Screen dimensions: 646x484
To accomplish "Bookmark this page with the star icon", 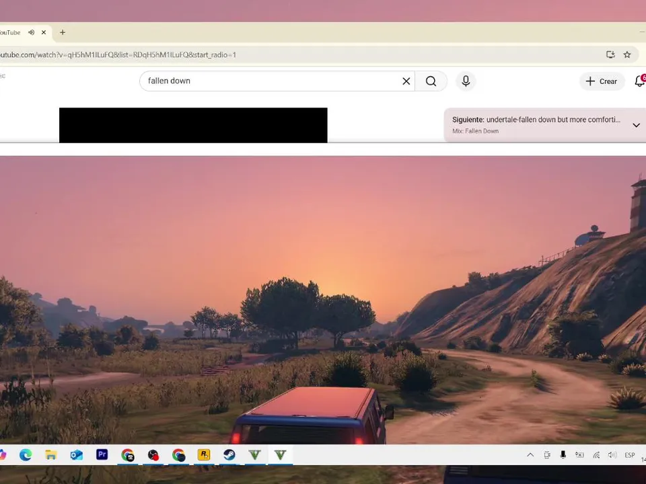I will point(627,54).
